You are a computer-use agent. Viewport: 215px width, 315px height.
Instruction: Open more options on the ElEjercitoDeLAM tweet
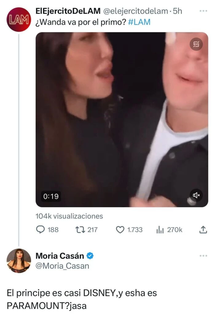203,11
